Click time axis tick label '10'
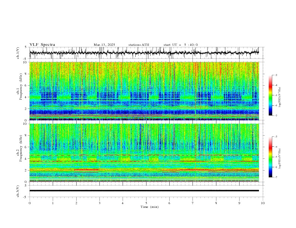The image size is (296, 228). (x=263, y=203)
